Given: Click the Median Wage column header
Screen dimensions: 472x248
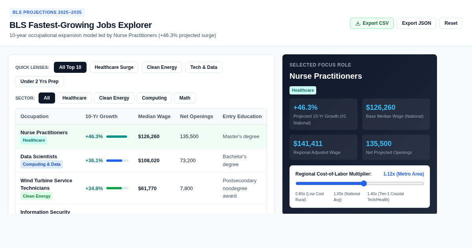Looking at the screenshot, I should [154, 117].
